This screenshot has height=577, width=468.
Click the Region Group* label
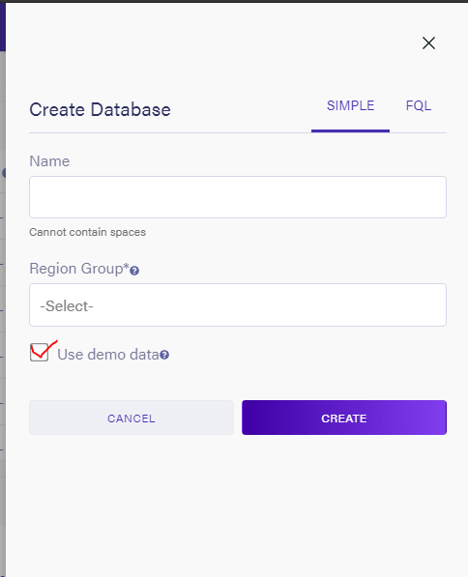click(79, 269)
